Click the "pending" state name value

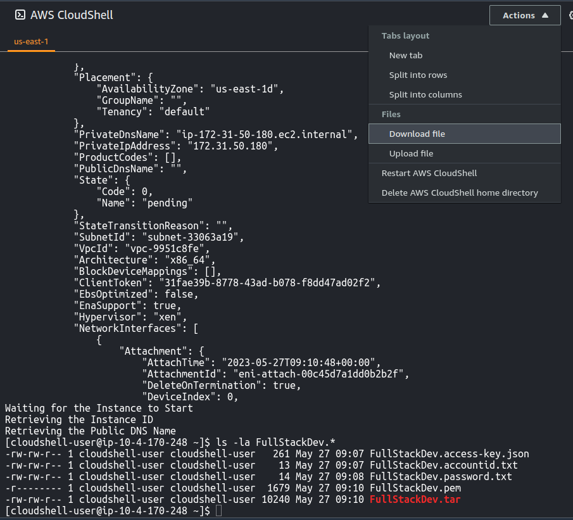167,203
